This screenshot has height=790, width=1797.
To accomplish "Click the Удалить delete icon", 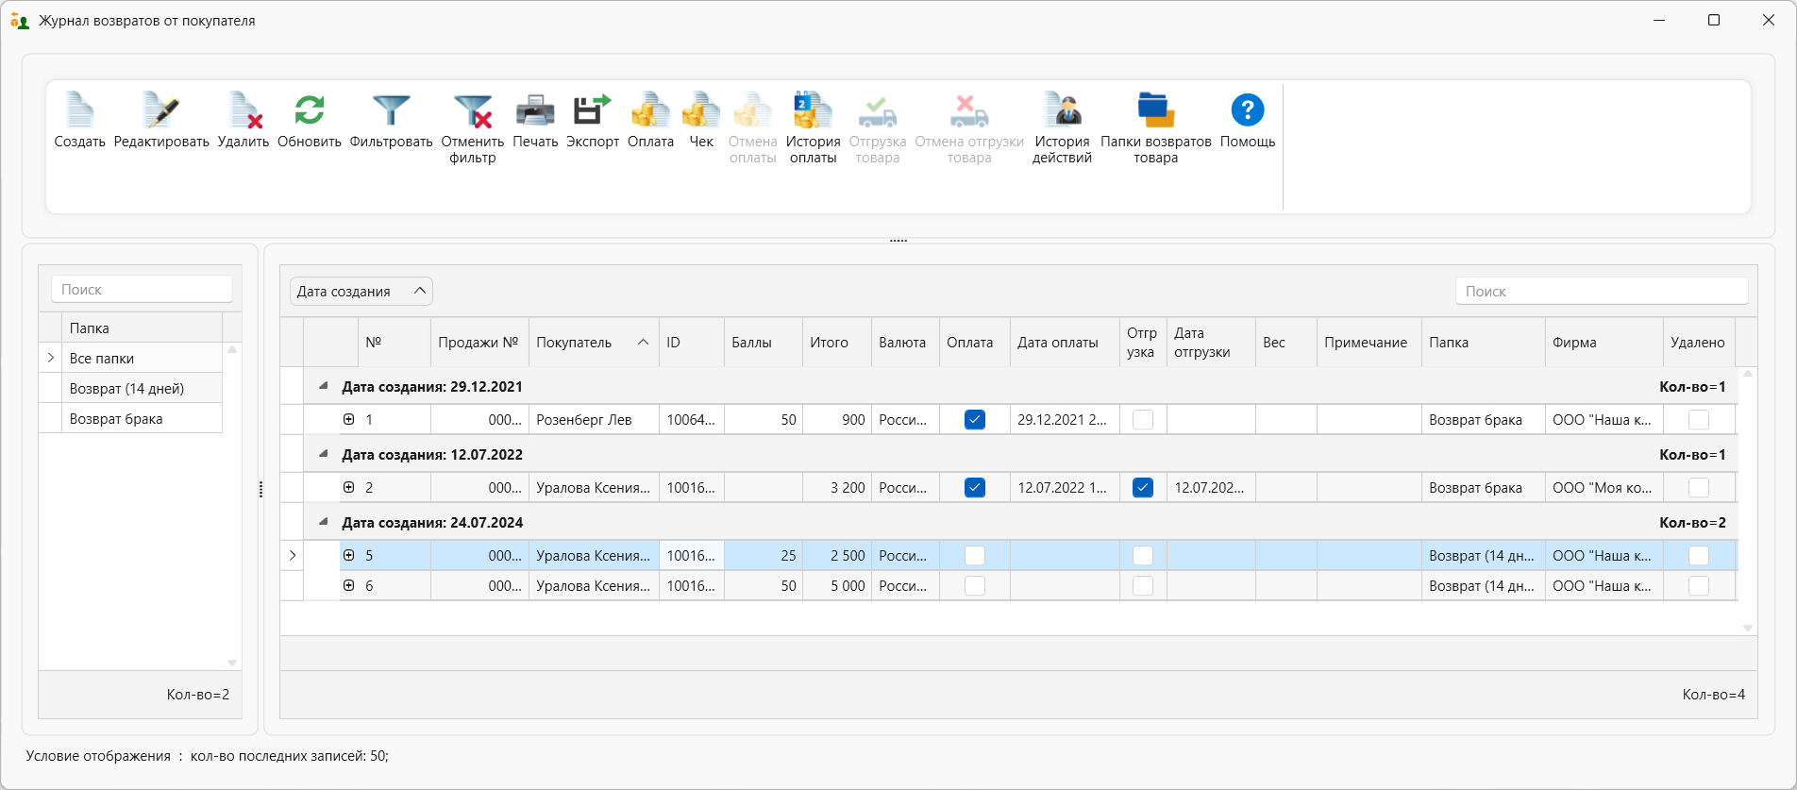I will 244,110.
